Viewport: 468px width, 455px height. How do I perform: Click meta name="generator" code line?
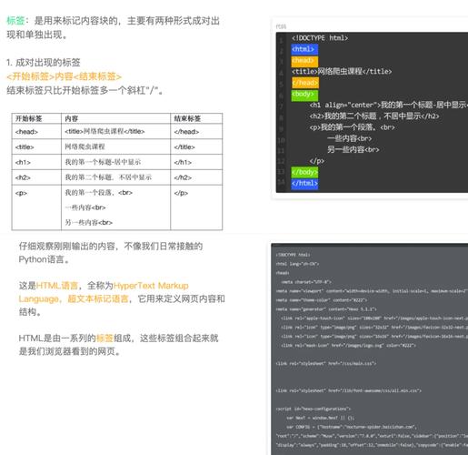[x=326, y=309]
